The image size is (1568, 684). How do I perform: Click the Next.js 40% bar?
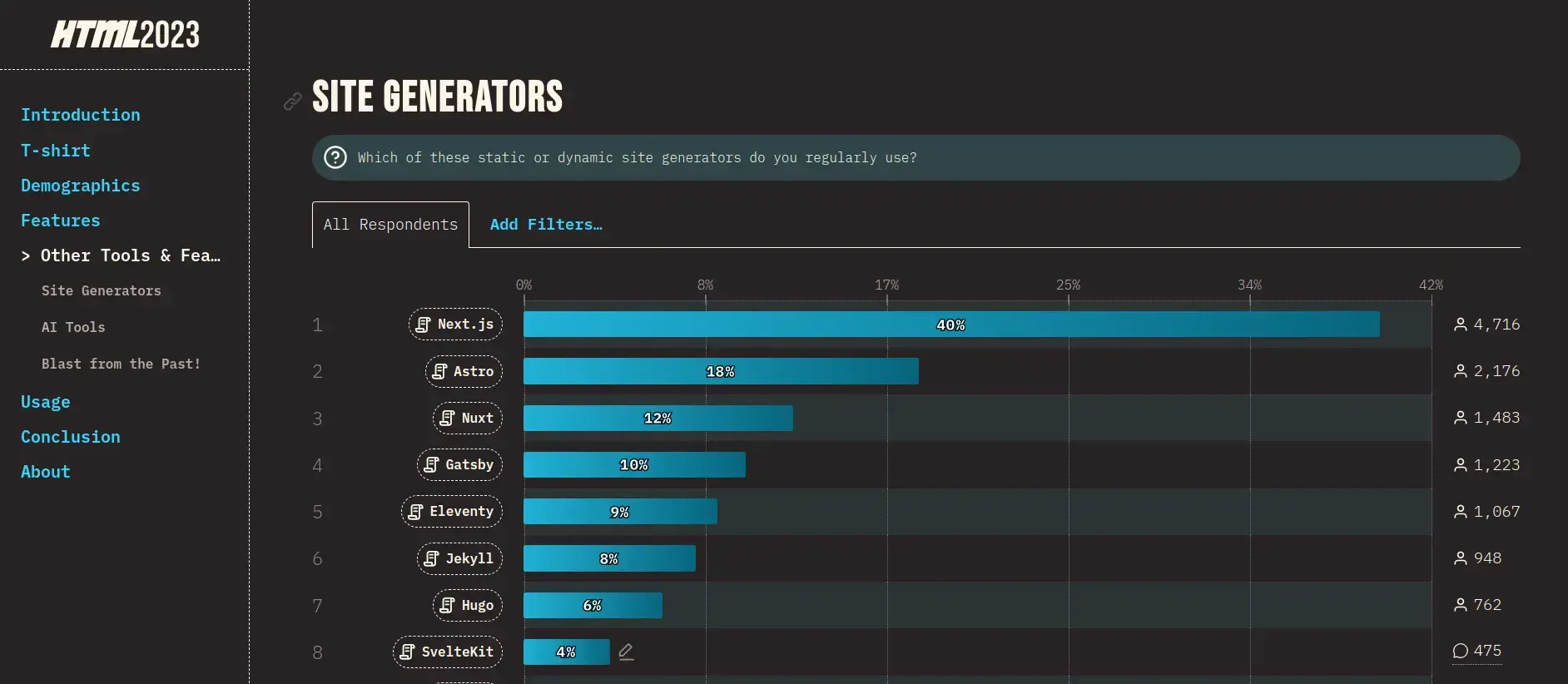pos(951,325)
